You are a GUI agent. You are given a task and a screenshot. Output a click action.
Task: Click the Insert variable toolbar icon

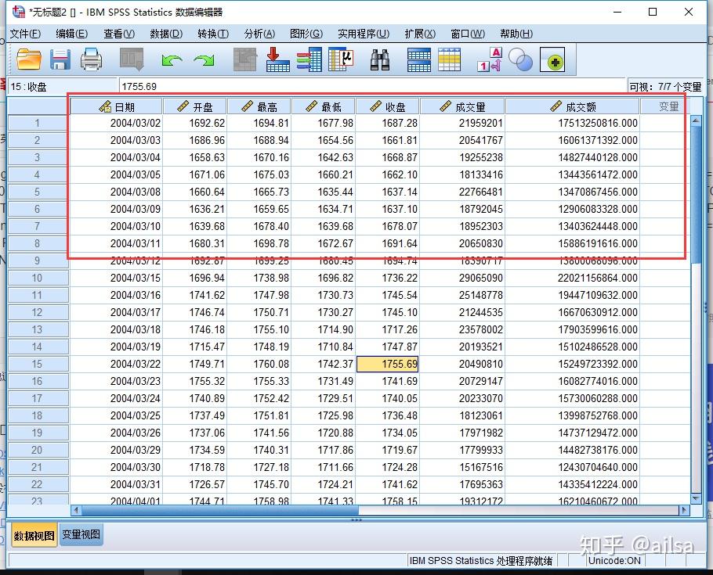click(449, 60)
